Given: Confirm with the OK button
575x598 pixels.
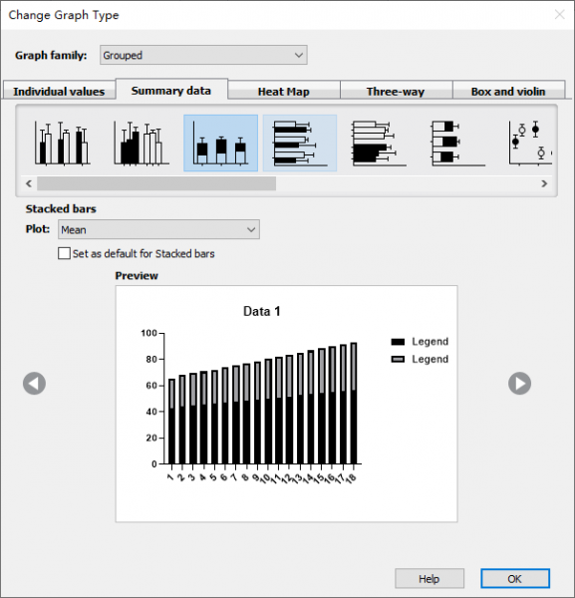Looking at the screenshot, I should 515,578.
